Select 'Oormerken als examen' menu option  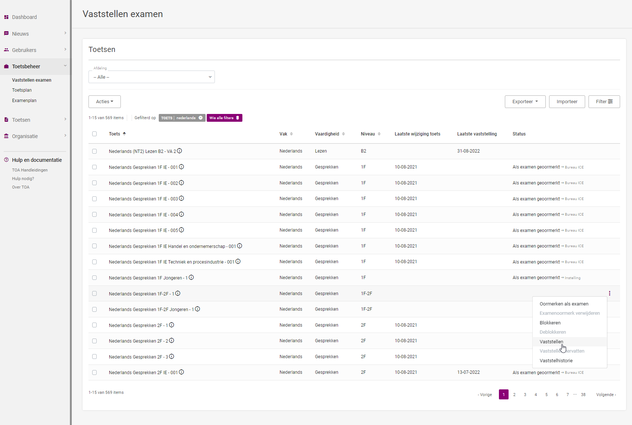point(564,304)
